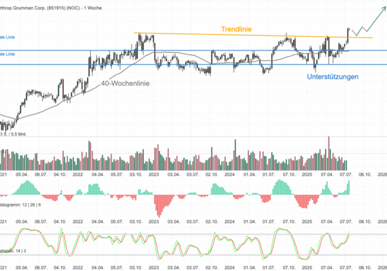Viewport: 387px width, 271px height.
Task: Click 2024 on the histogram panel date axis
Action: [230, 221]
